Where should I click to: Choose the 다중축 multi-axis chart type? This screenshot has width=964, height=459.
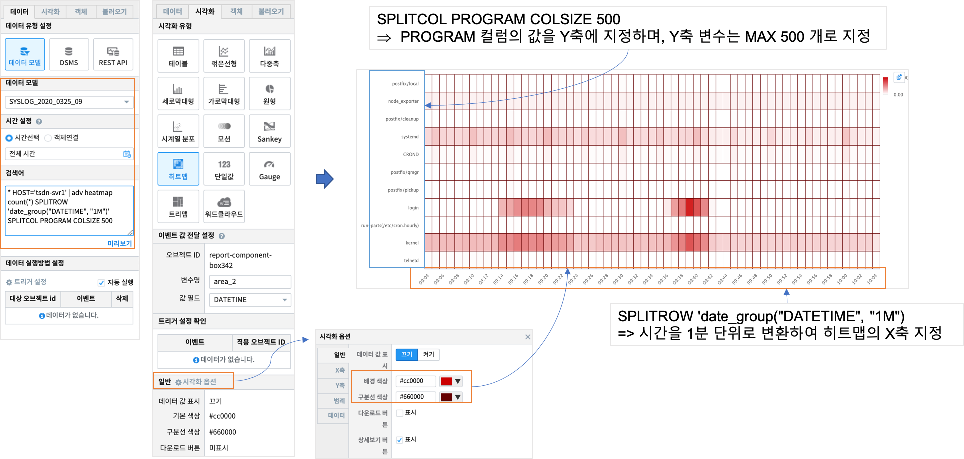tap(270, 56)
